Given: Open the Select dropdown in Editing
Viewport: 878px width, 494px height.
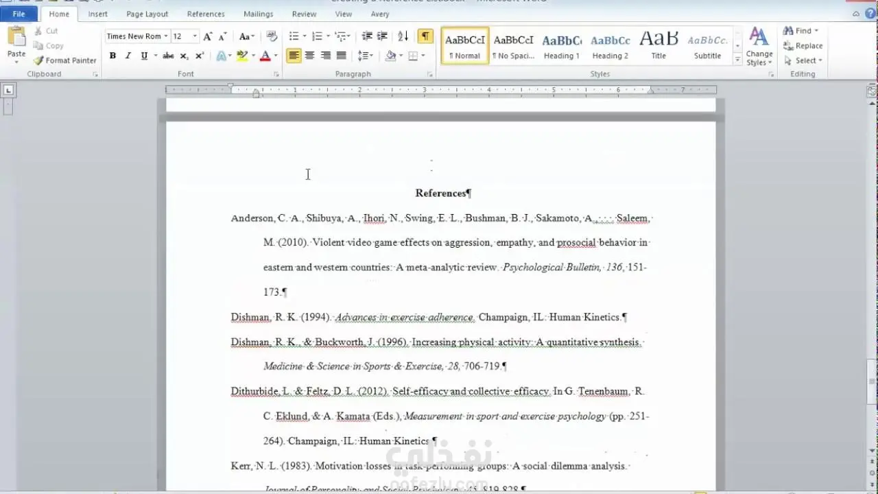Looking at the screenshot, I should pyautogui.click(x=803, y=60).
